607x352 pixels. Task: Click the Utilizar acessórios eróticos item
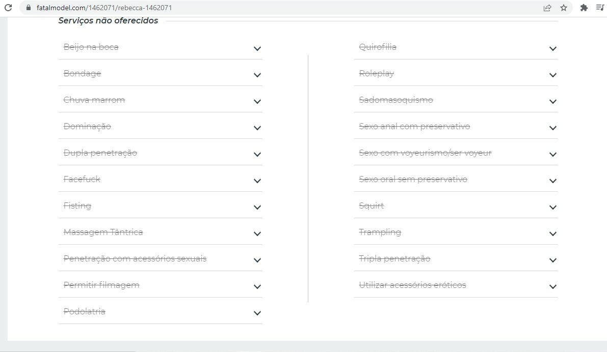click(x=412, y=285)
